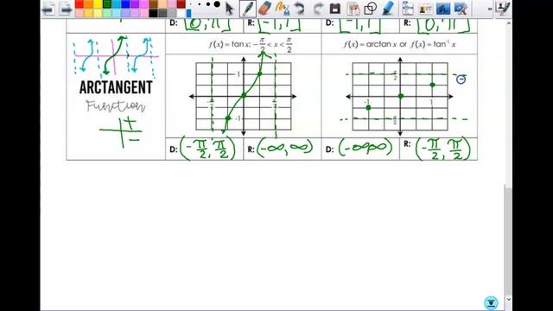553x311 pixels.
Task: Choose the purple color swatch
Action: click(x=135, y=3)
